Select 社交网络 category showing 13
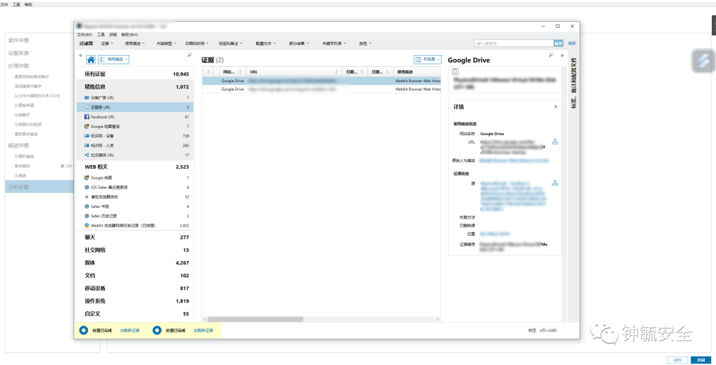716x365 pixels. pyautogui.click(x=136, y=250)
